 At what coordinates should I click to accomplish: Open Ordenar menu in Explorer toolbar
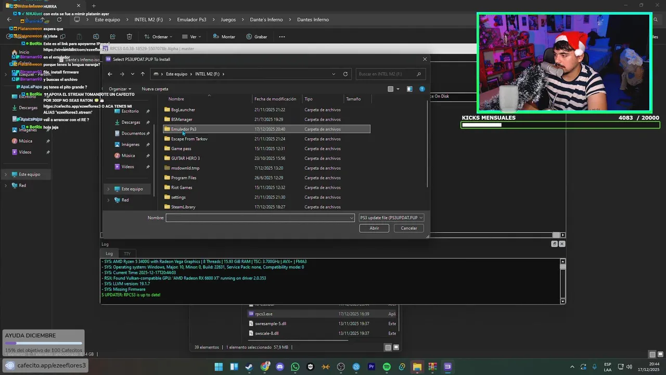159,37
